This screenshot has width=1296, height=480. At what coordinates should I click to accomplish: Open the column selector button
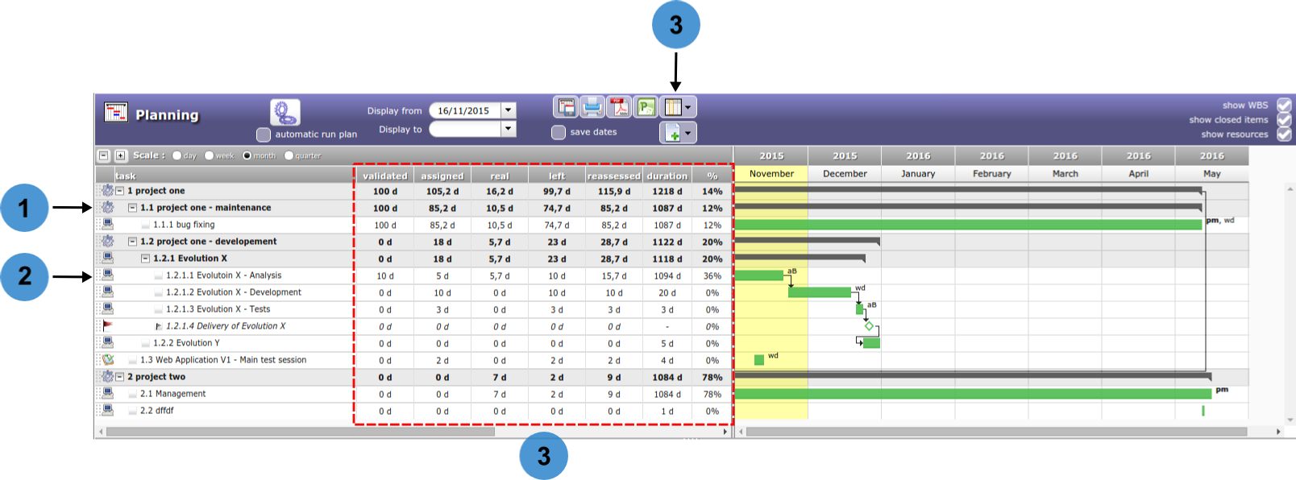pyautogui.click(x=678, y=106)
